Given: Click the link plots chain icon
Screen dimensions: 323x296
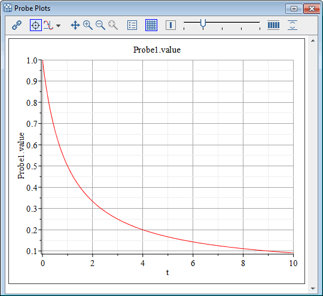Looking at the screenshot, I should click(17, 25).
